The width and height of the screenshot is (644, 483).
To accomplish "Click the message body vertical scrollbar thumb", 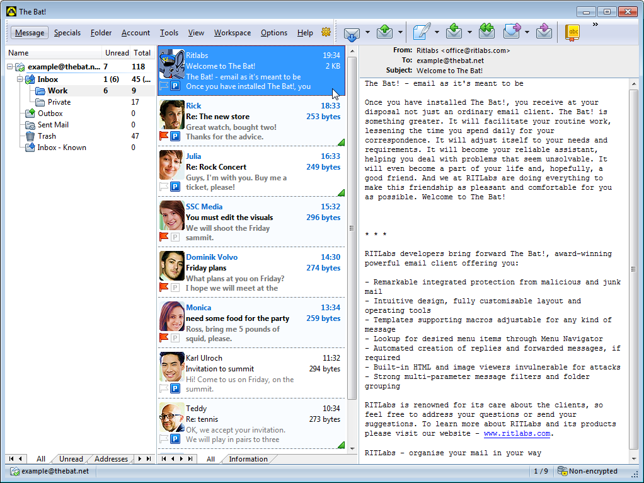I will (633, 269).
